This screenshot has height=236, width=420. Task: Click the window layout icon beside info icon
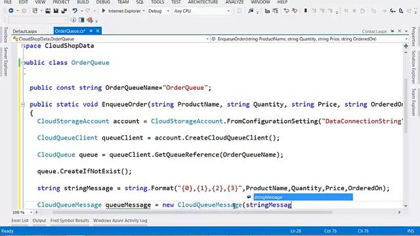[81, 20]
